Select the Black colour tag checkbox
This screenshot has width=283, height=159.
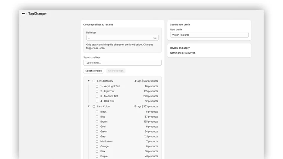tap(97, 112)
